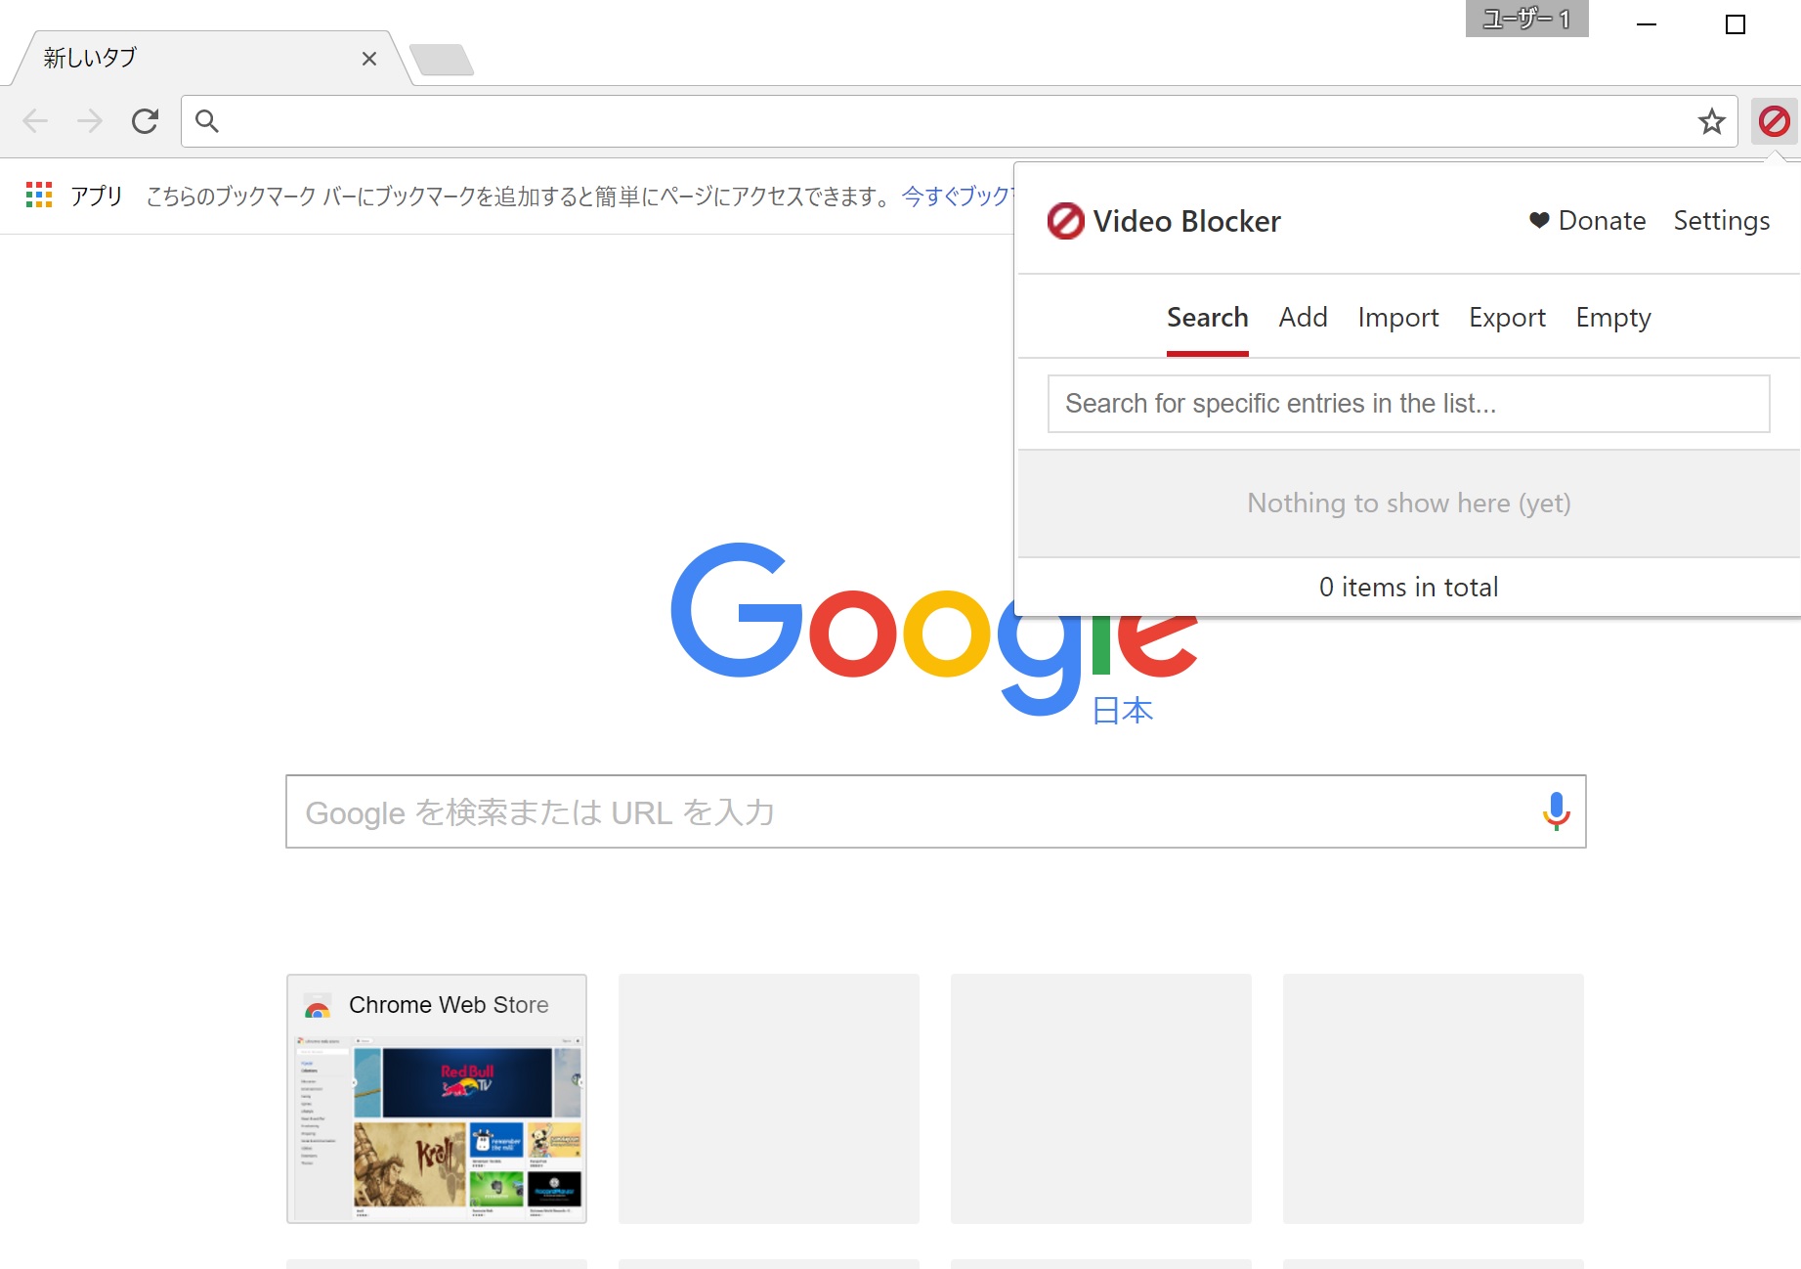The height and width of the screenshot is (1269, 1801).
Task: Switch to the Empty tab
Action: [x=1612, y=318]
